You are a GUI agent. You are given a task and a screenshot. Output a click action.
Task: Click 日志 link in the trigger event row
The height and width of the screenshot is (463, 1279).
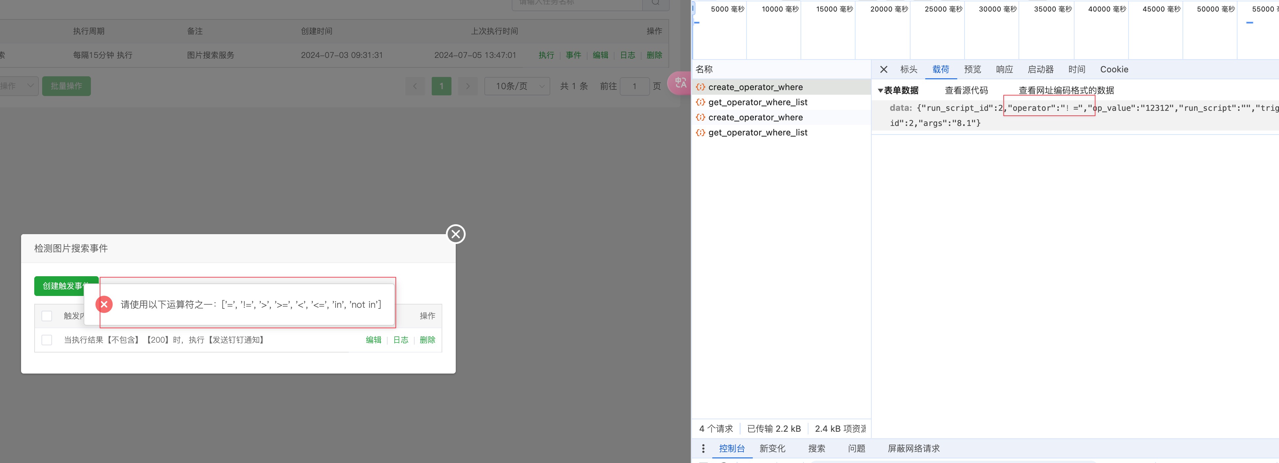click(x=401, y=340)
